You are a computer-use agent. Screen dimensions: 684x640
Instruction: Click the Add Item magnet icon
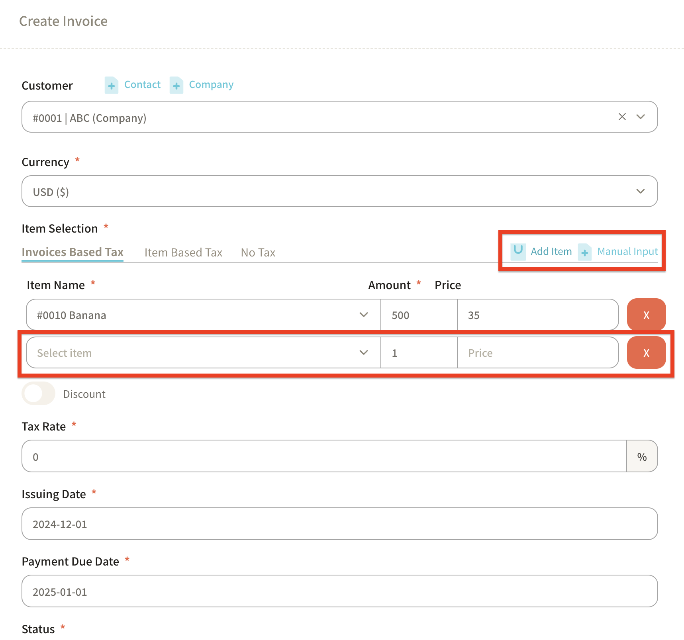coord(518,251)
